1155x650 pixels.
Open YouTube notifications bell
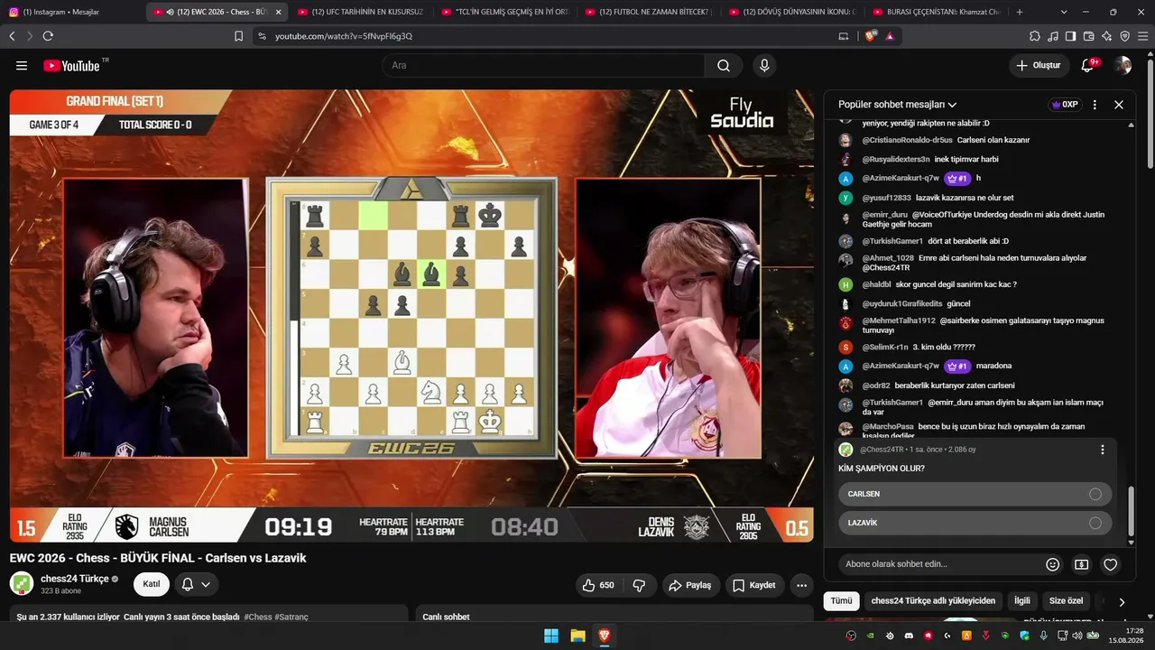(1088, 65)
